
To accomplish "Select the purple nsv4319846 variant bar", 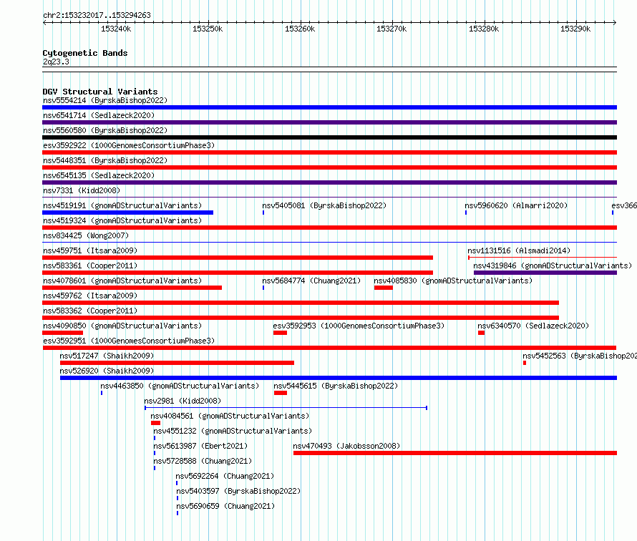I will (545, 273).
